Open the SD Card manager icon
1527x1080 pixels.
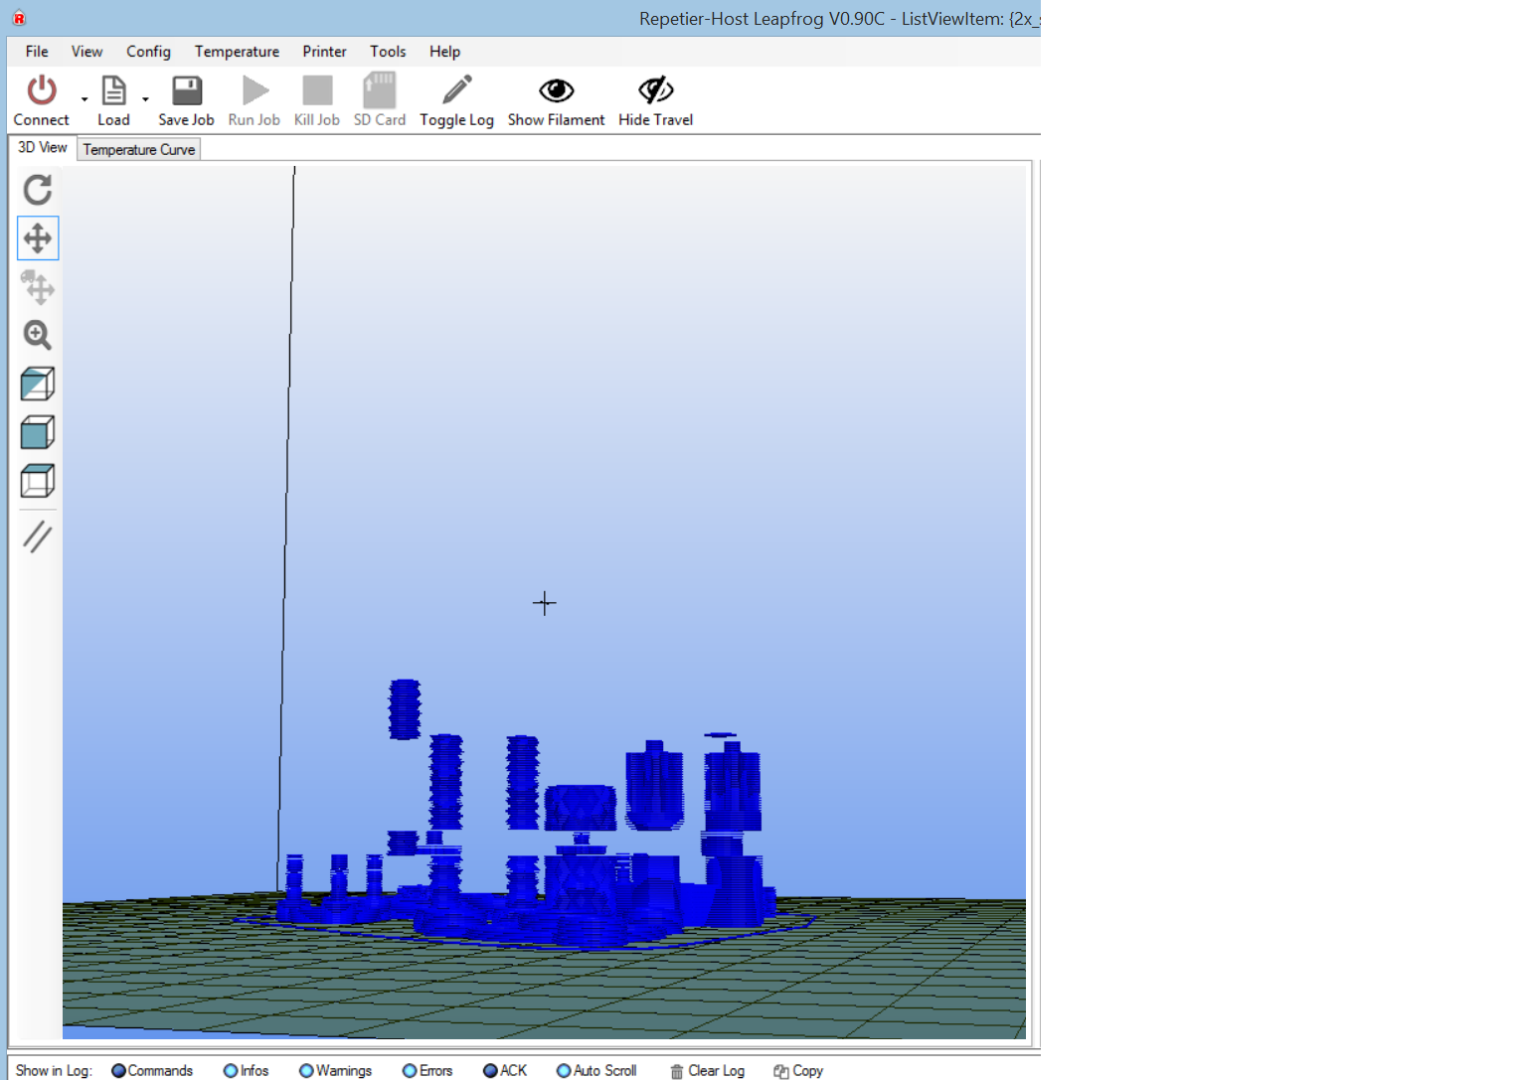[x=380, y=90]
